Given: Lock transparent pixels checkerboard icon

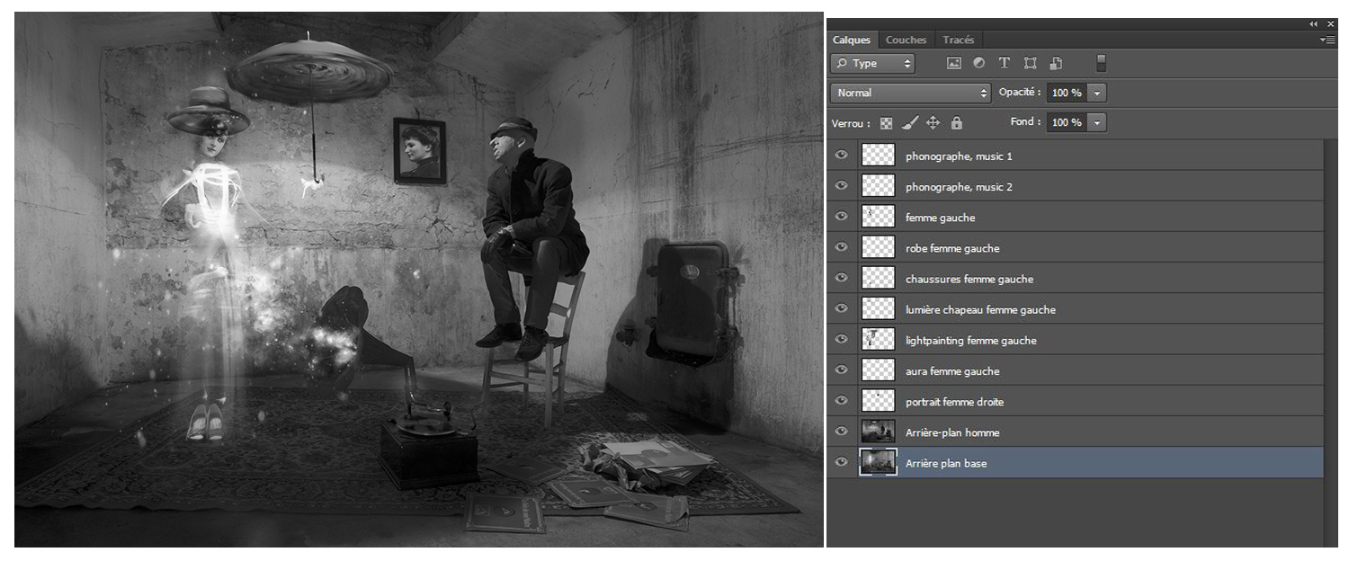Looking at the screenshot, I should 886,123.
